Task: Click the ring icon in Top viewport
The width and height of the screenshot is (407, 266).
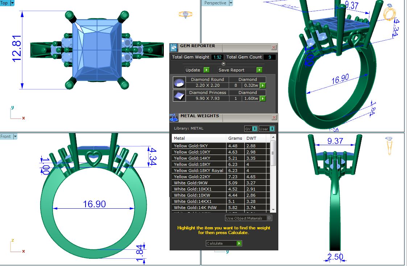Action: [x=186, y=15]
